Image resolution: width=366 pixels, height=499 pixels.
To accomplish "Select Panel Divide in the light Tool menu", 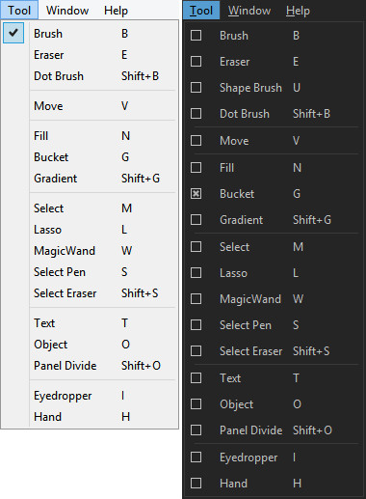I will [x=103, y=366].
